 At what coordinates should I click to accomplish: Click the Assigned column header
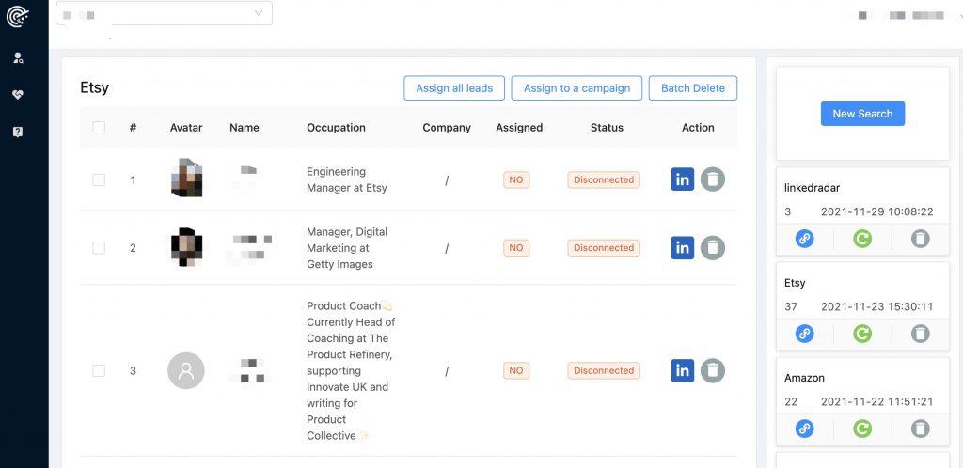click(519, 128)
